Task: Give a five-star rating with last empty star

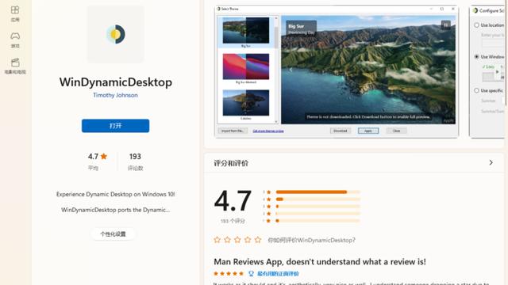Action: click(258, 240)
